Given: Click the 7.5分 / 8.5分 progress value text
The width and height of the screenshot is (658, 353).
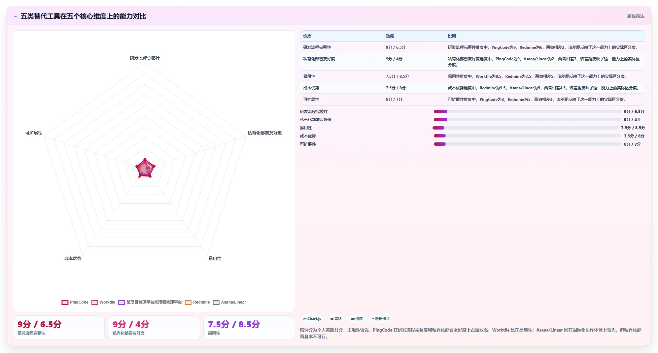Looking at the screenshot, I should [x=633, y=128].
